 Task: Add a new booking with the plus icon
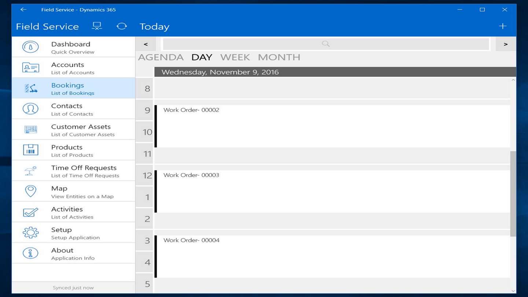[x=503, y=26]
